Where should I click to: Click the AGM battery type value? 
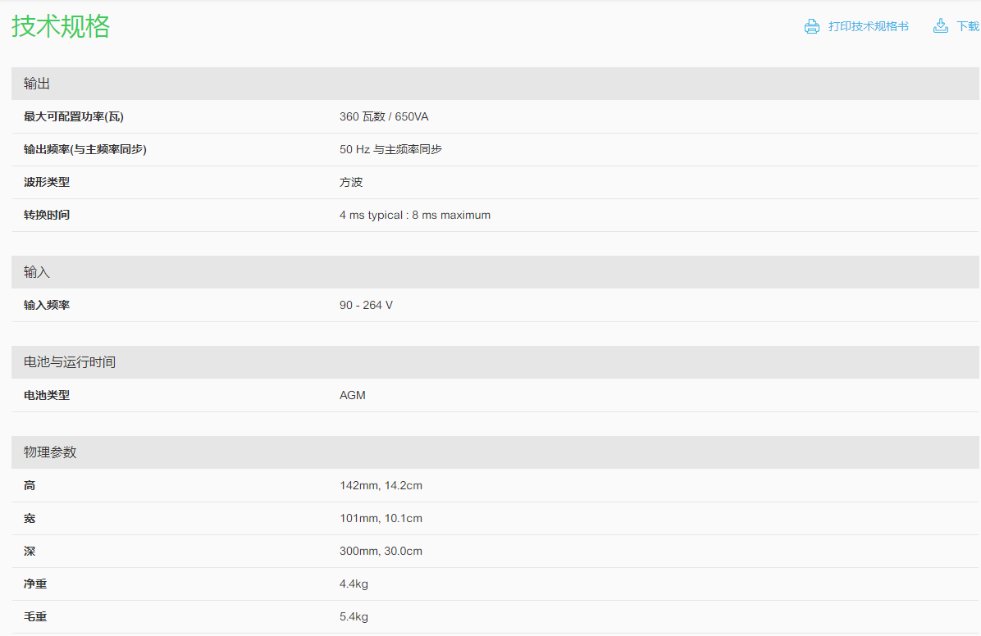pyautogui.click(x=353, y=396)
